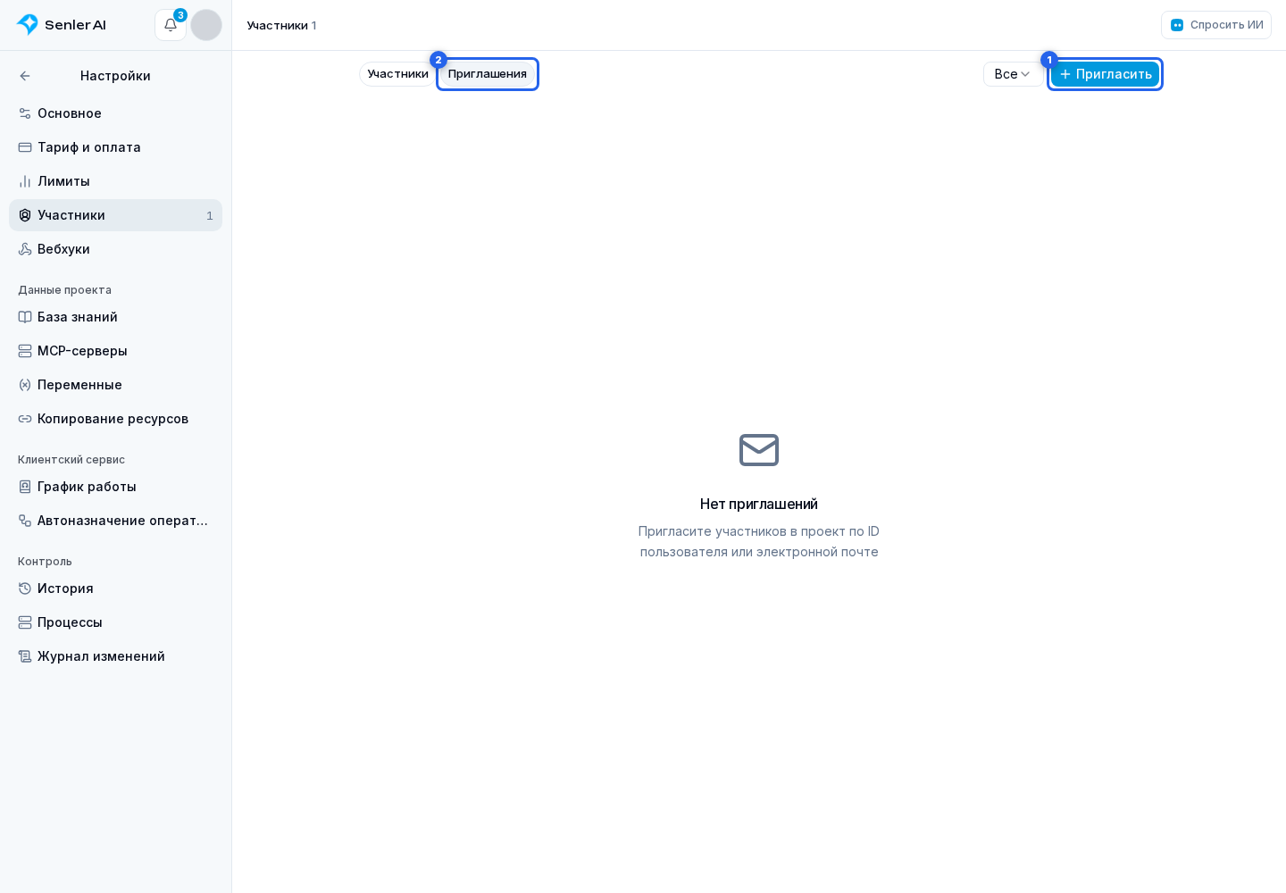Switch to the Участники tab
Image resolution: width=1286 pixels, height=893 pixels.
398,74
